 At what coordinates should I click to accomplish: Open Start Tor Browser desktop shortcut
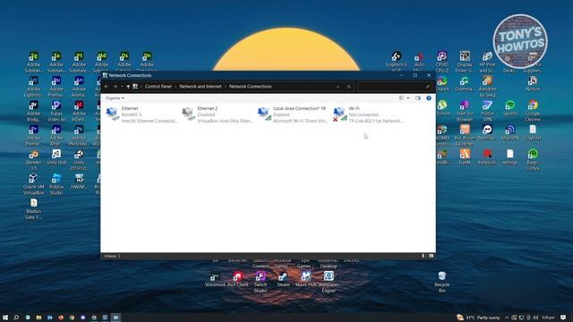tap(465, 111)
